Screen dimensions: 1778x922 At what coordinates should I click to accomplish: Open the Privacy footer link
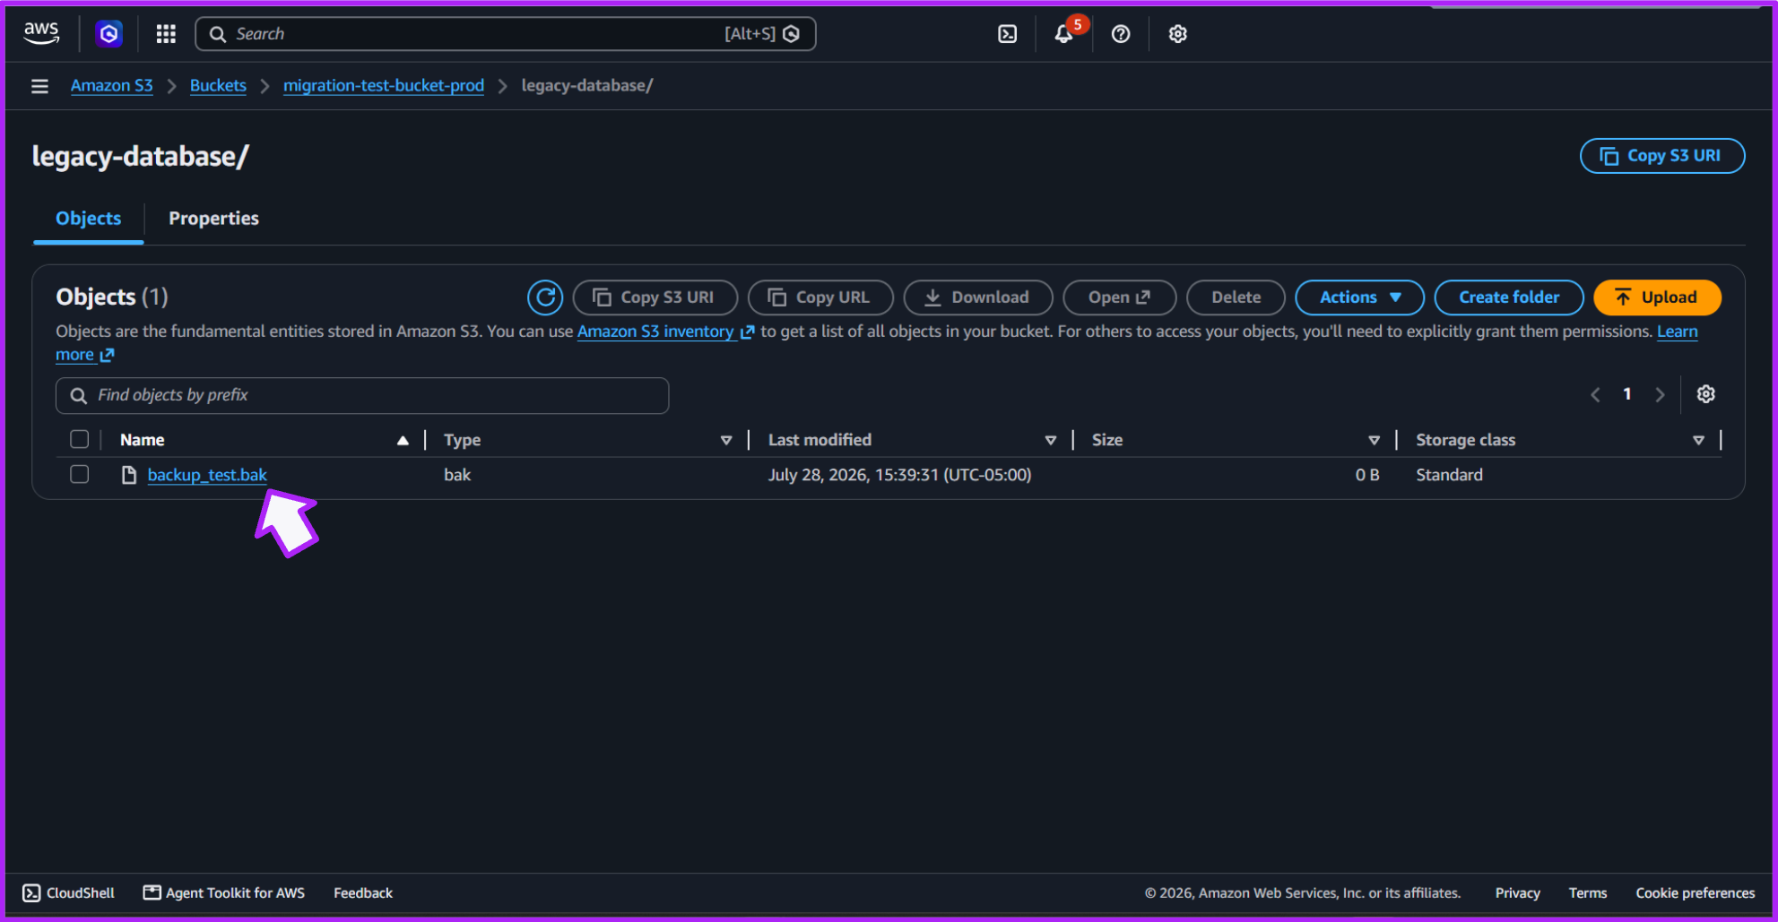1517,893
